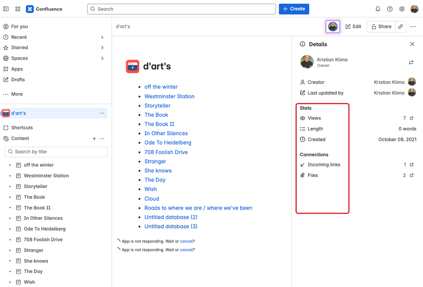423x287 pixels.
Task: Focus the top Search field
Action: pyautogui.click(x=182, y=9)
